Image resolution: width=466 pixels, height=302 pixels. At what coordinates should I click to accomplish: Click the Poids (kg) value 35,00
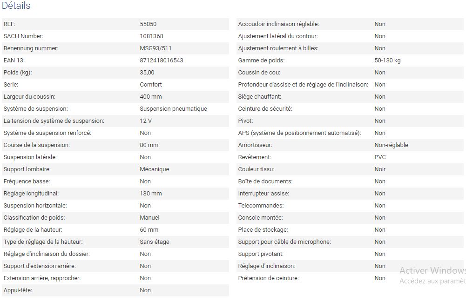147,73
